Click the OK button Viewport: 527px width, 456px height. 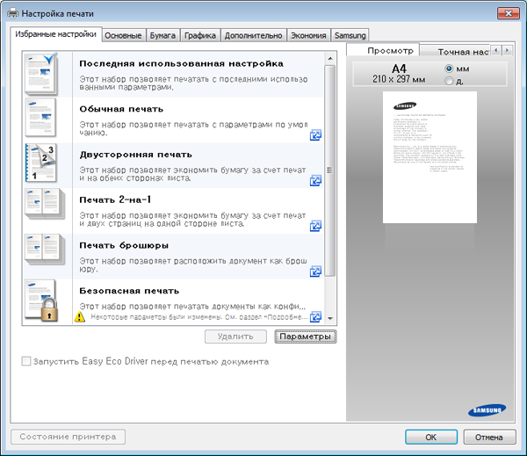[431, 438]
